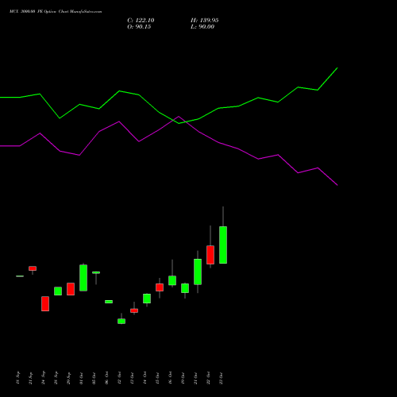This screenshot has width=397, height=397.
Task: Click the opening price value O: 90.15
Action: pyautogui.click(x=139, y=27)
